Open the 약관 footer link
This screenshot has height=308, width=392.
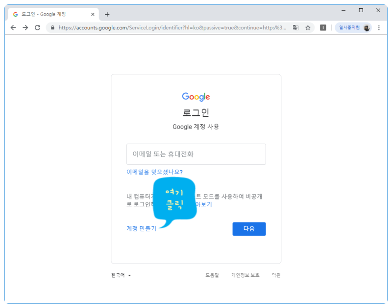(276, 275)
